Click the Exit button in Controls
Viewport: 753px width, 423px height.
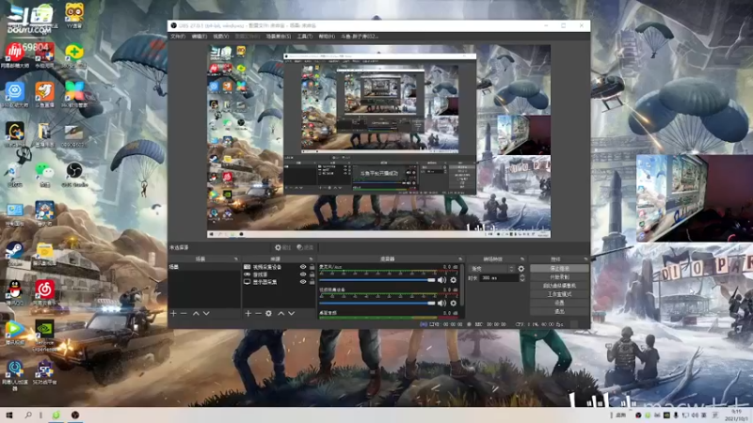[559, 312]
